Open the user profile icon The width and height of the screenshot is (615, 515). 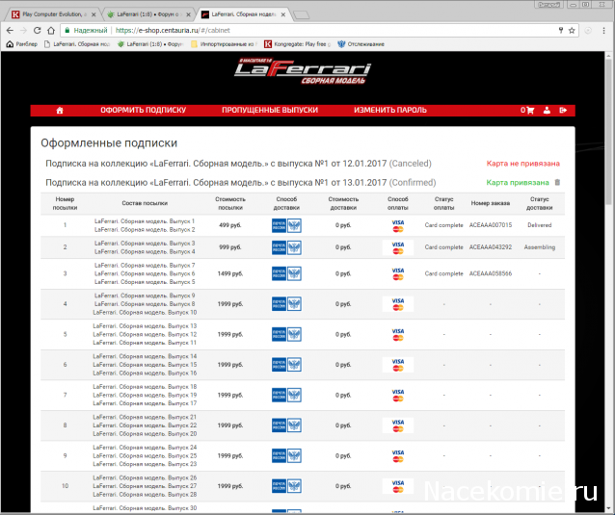tap(547, 111)
